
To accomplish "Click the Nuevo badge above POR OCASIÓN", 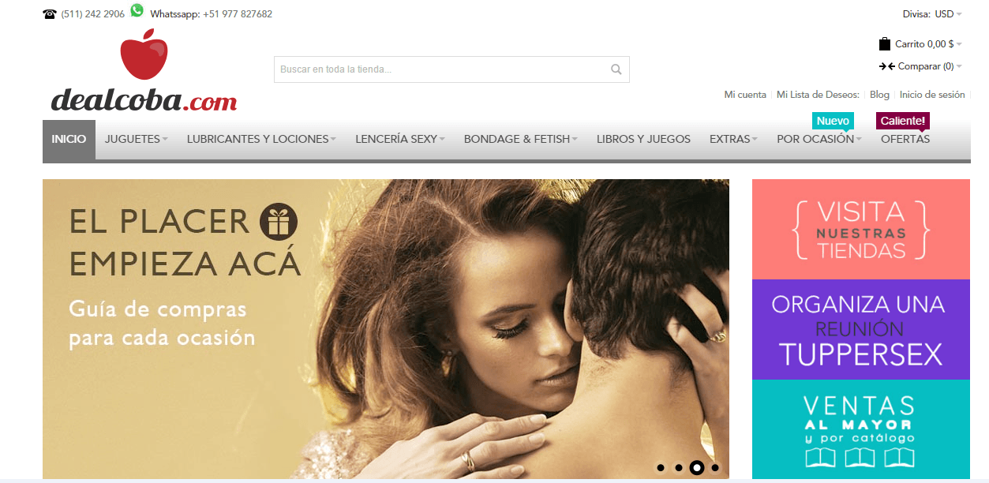I will (833, 121).
